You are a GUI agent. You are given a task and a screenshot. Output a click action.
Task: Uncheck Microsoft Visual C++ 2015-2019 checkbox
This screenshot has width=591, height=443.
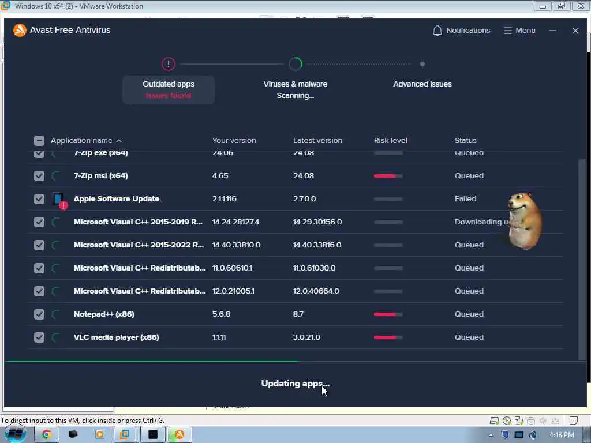pyautogui.click(x=39, y=222)
